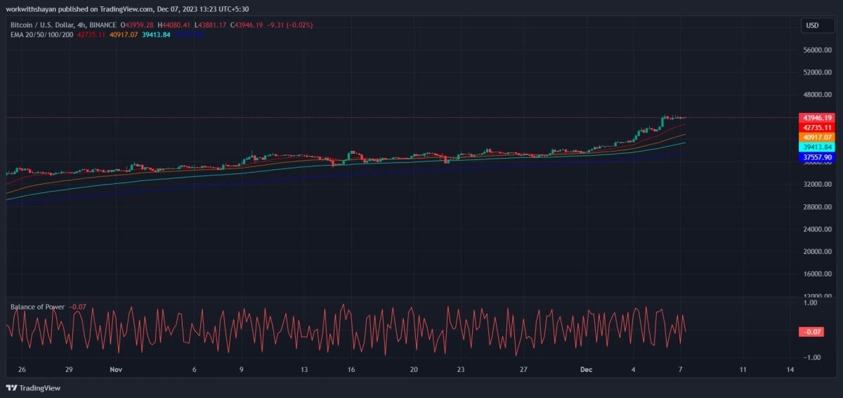843x398 pixels.
Task: Click the Balance of Power indicator label
Action: (37, 307)
